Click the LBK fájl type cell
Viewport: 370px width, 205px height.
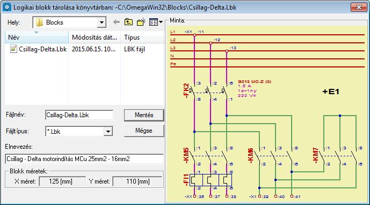point(134,49)
